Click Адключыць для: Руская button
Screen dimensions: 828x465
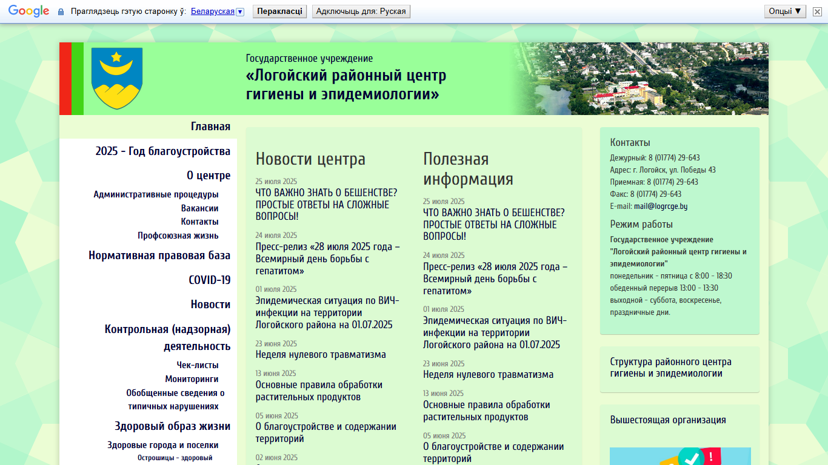[x=361, y=12]
